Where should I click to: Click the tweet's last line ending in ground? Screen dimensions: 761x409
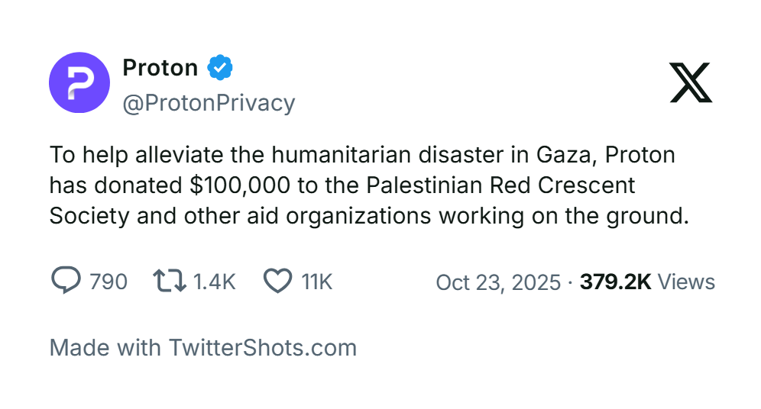pos(369,216)
